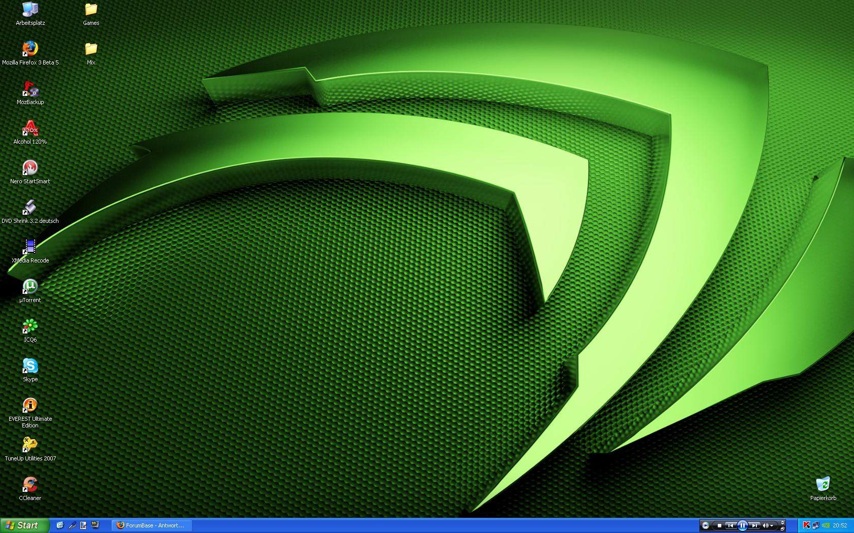Screen dimensions: 854x533
Task: Skip to previous track in media toolbar
Action: click(x=730, y=525)
